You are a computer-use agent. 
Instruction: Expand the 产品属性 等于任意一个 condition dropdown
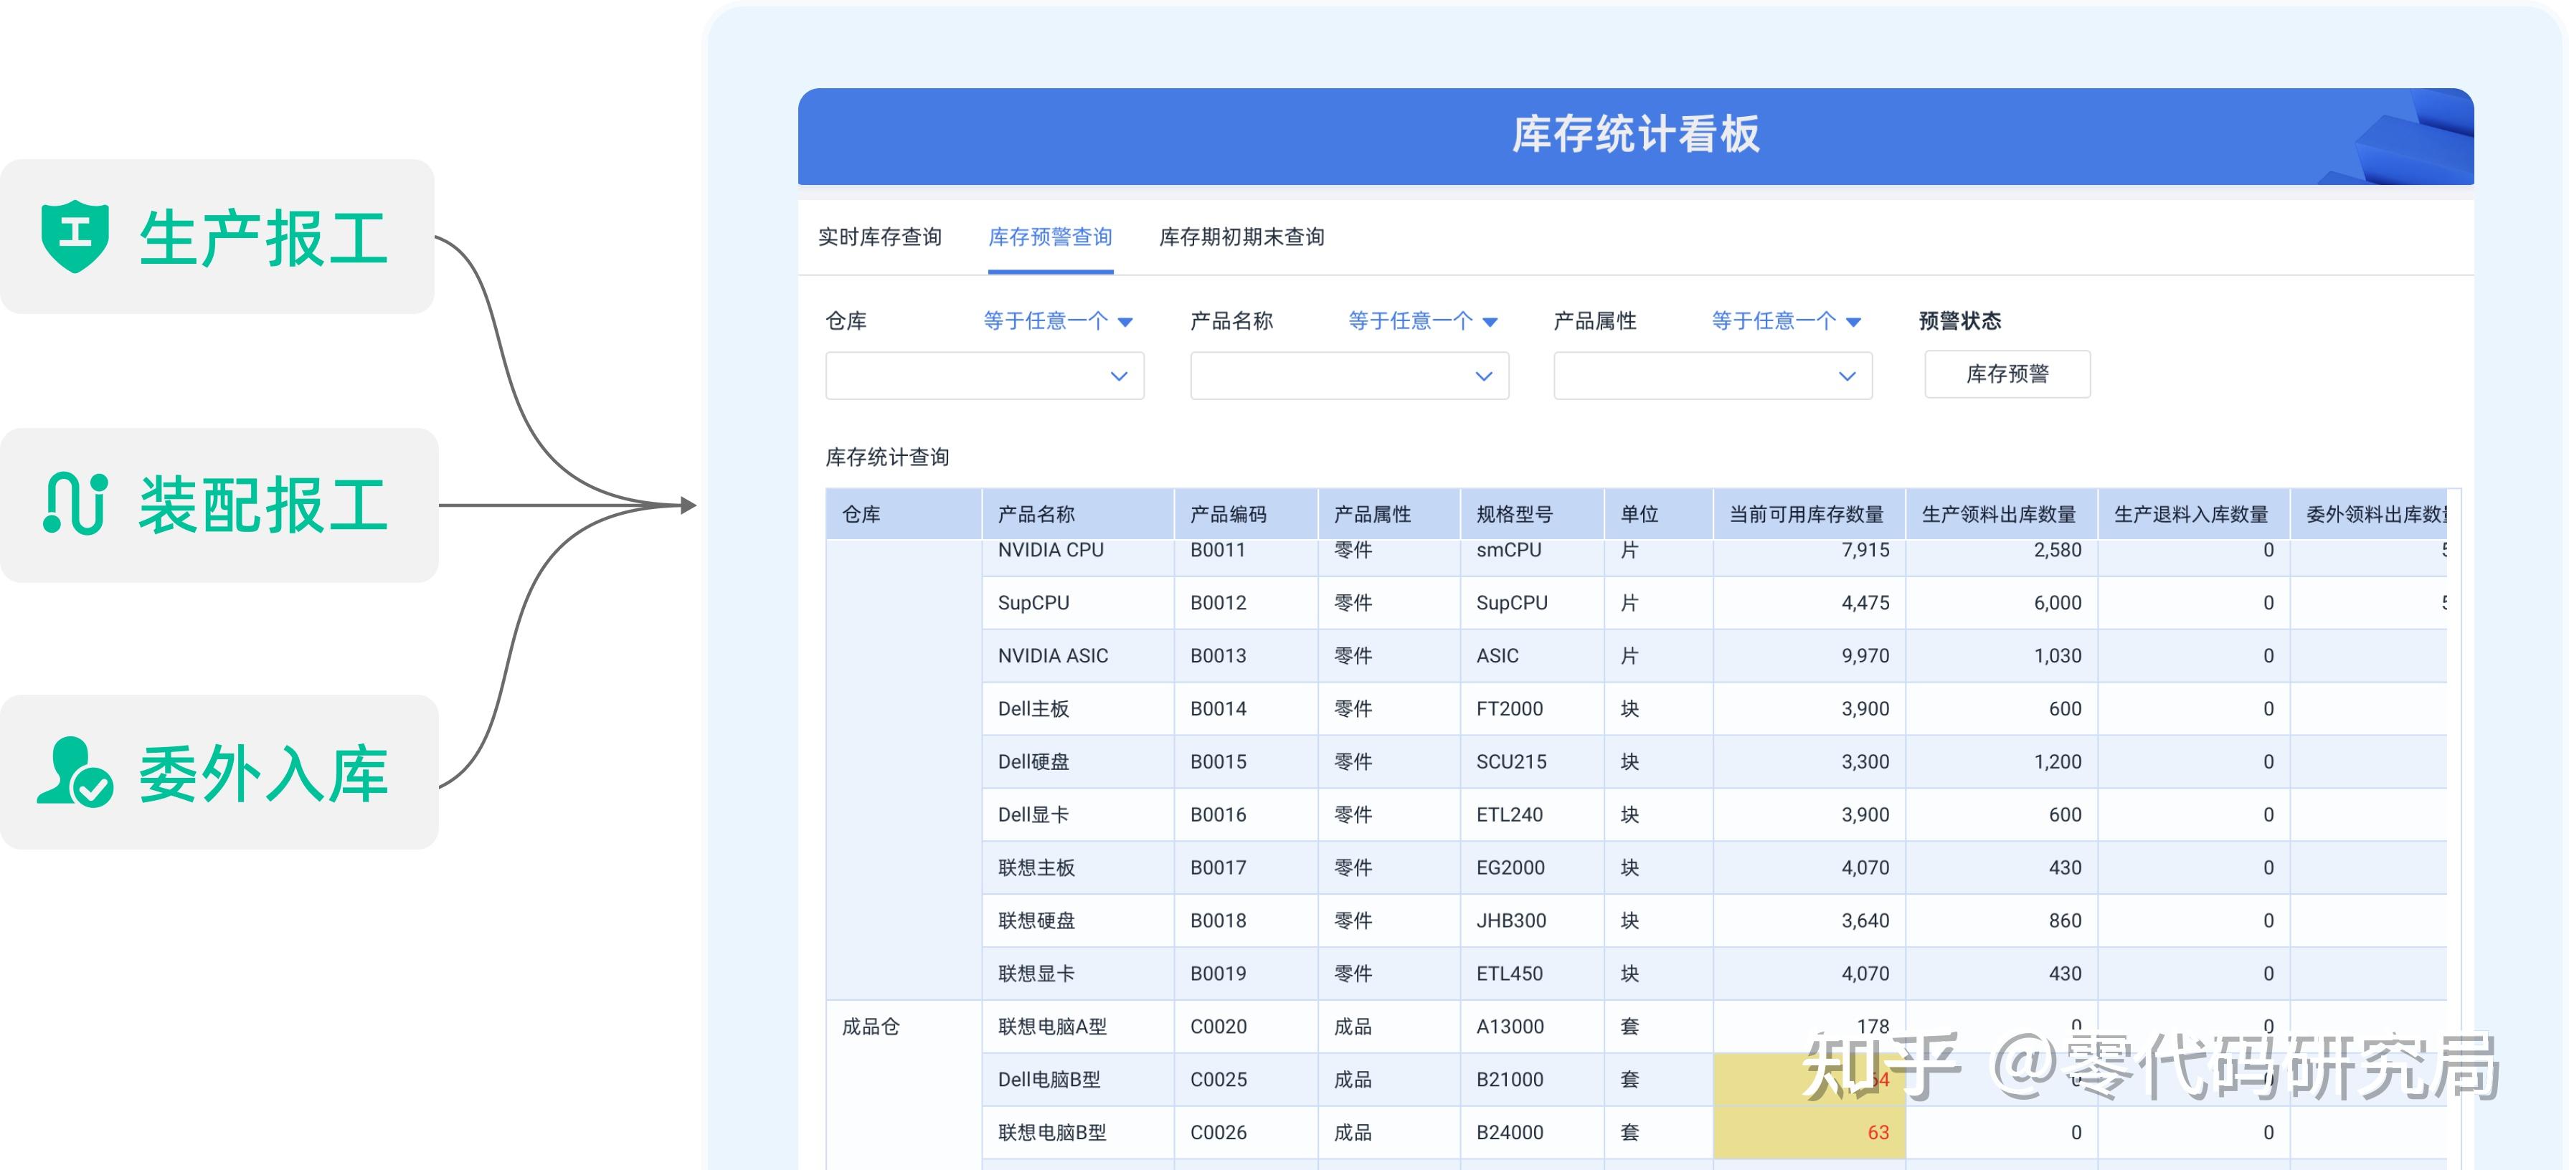(x=1784, y=321)
